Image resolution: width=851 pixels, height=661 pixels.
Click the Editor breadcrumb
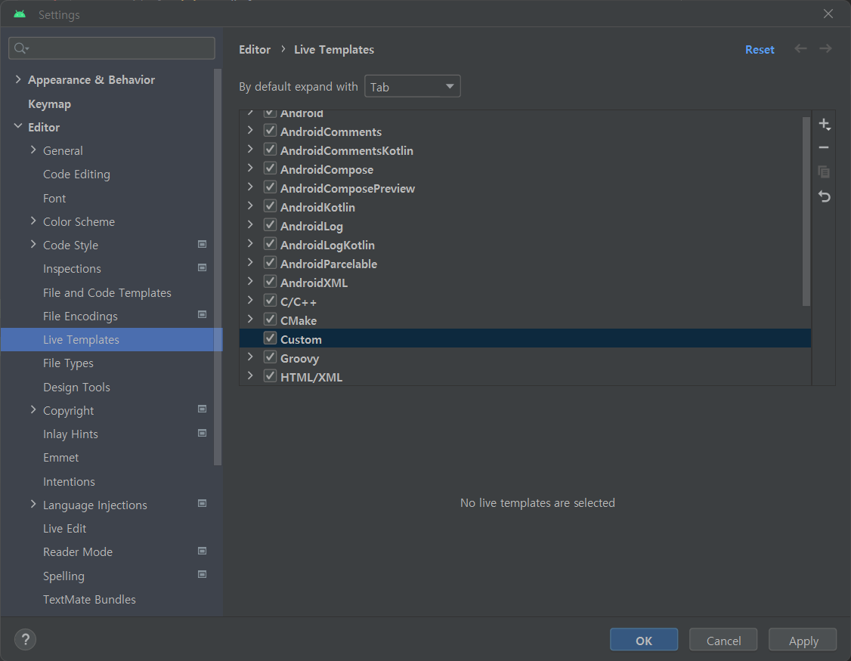(x=255, y=49)
